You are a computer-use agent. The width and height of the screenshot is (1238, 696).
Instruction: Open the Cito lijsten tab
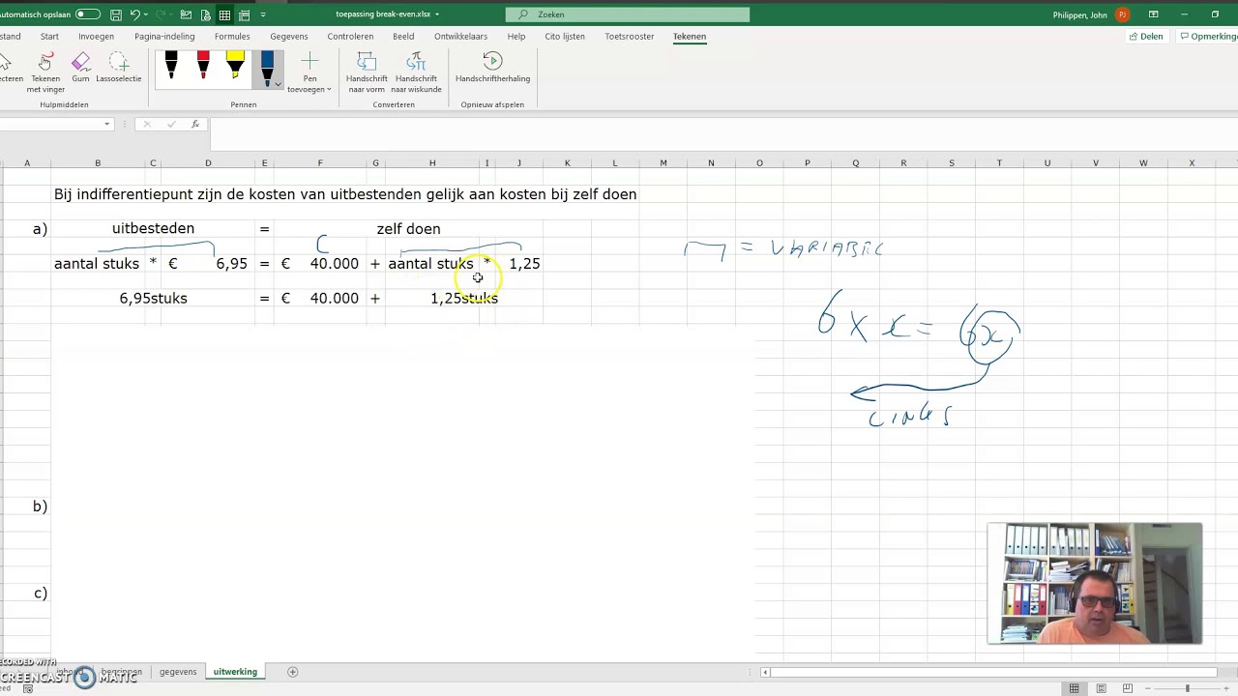pos(565,37)
